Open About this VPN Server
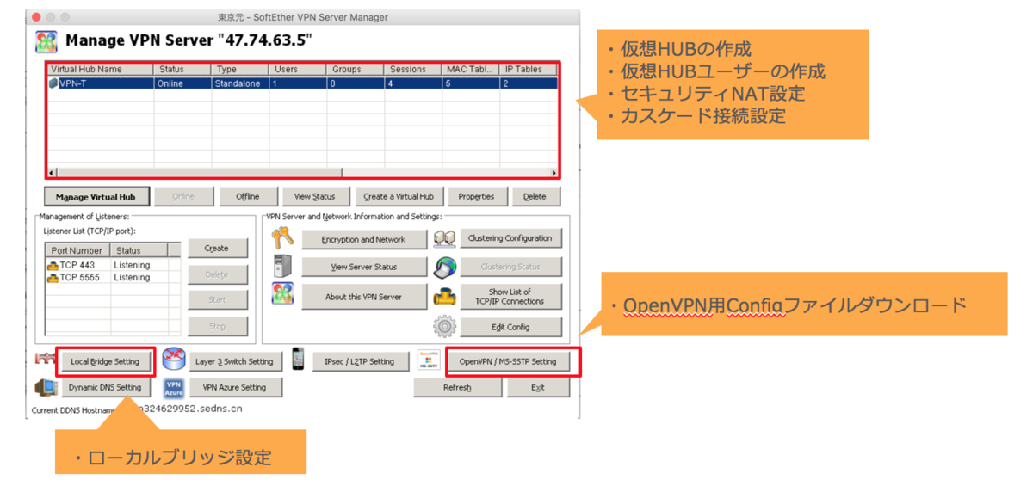 tap(363, 297)
